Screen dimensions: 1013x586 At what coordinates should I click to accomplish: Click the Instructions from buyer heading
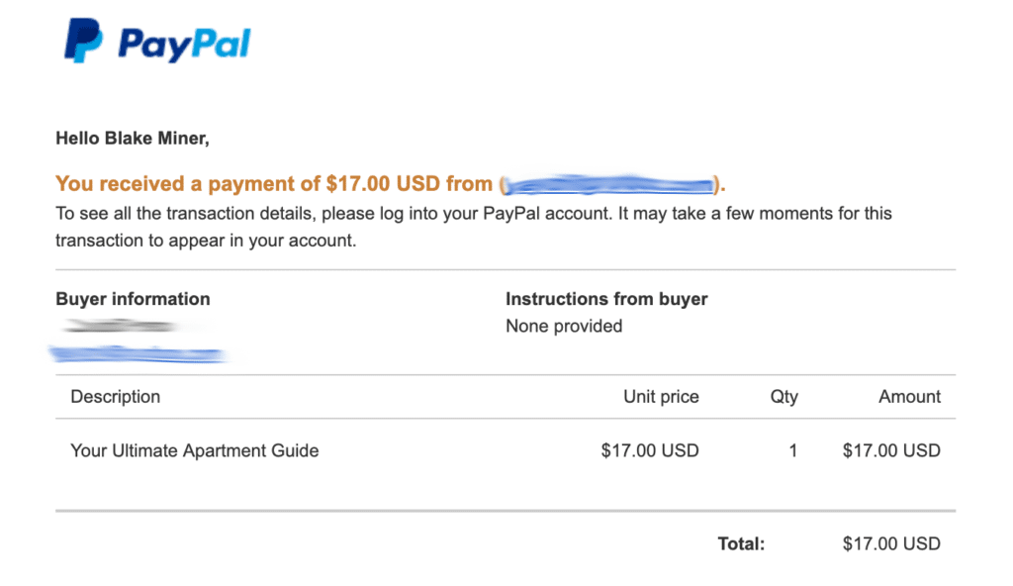[x=606, y=299]
